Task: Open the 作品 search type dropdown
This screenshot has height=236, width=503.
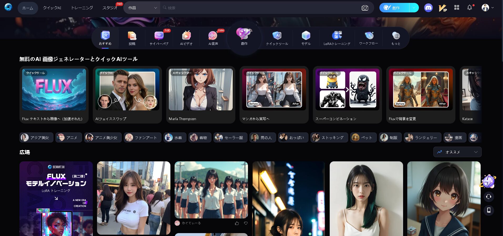Action: (142, 8)
